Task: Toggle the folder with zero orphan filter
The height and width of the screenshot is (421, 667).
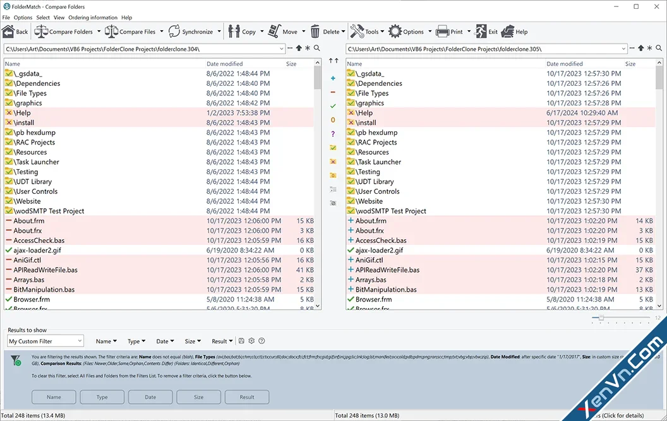Action: click(333, 175)
